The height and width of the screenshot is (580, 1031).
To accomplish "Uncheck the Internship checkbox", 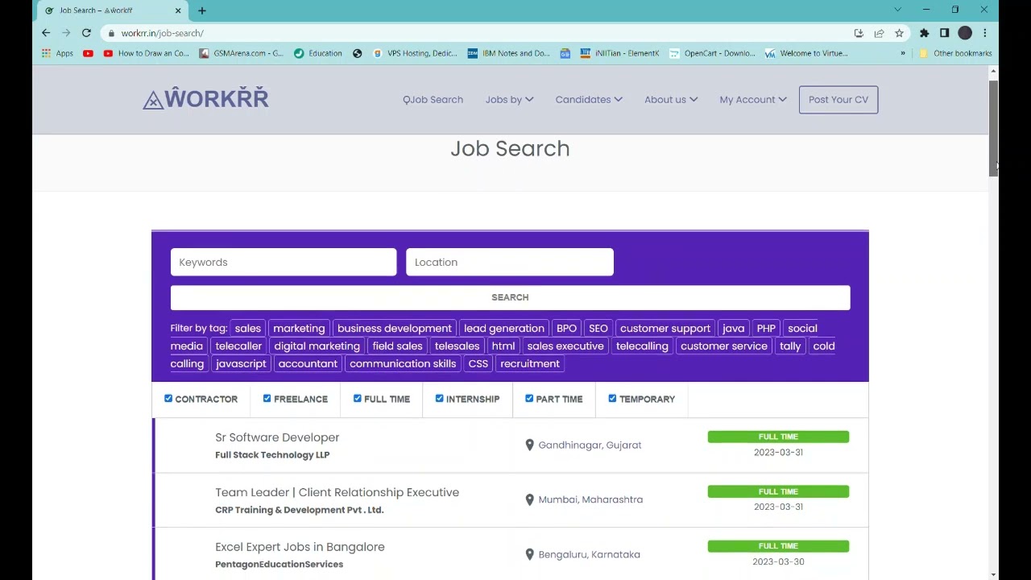I will (x=439, y=399).
